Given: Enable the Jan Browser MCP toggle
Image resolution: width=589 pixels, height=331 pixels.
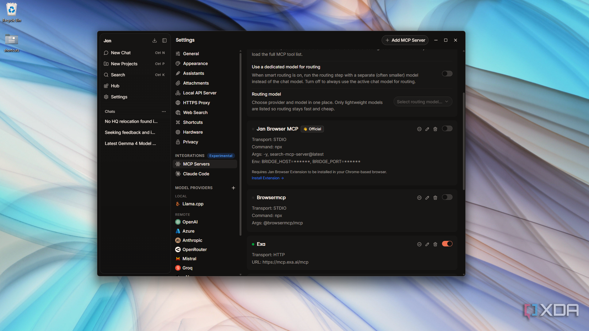Looking at the screenshot, I should [x=447, y=128].
